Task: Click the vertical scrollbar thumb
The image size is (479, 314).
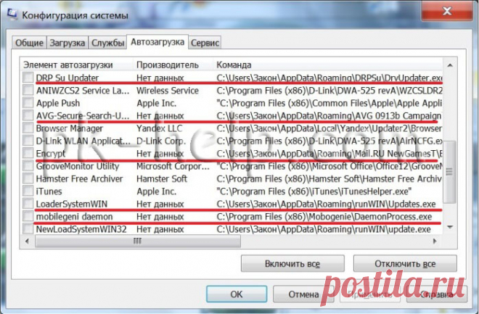Action: tap(449, 172)
